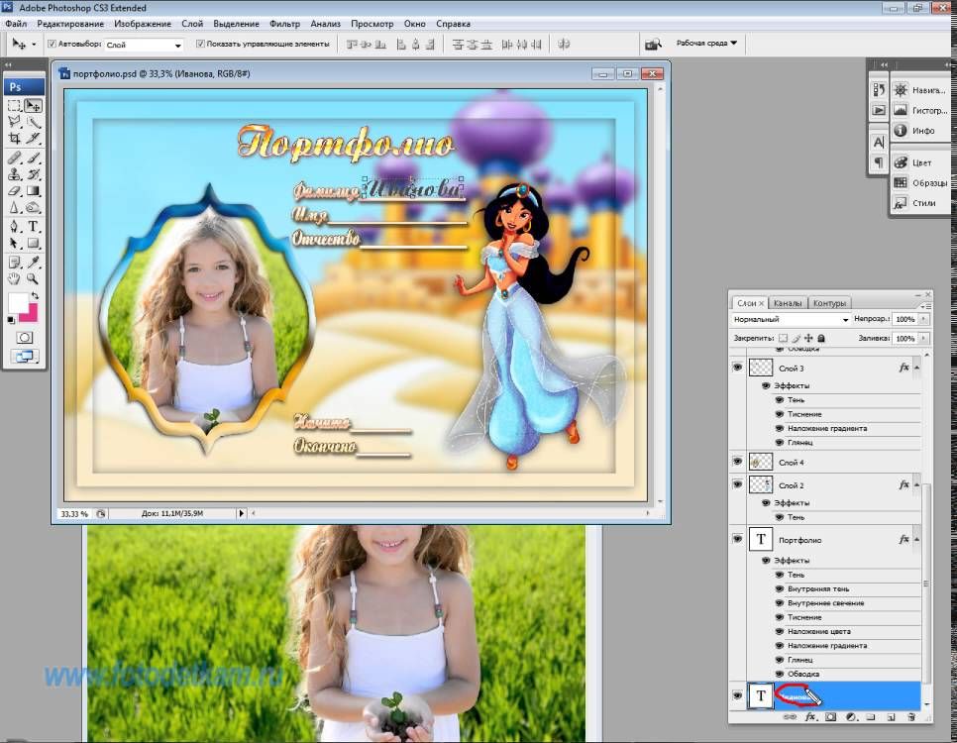Open the Редактирование menu
Image resolution: width=957 pixels, height=743 pixels.
click(70, 24)
